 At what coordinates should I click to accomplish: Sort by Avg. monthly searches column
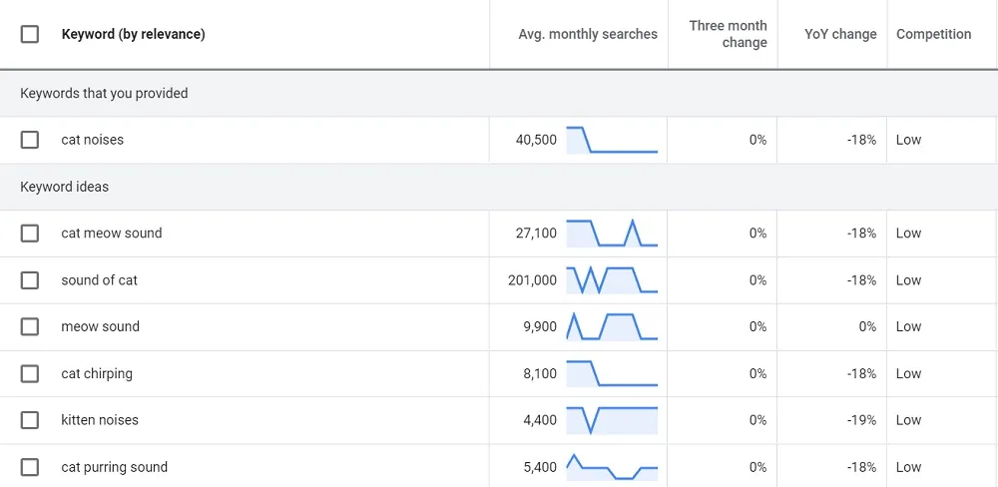pyautogui.click(x=588, y=34)
